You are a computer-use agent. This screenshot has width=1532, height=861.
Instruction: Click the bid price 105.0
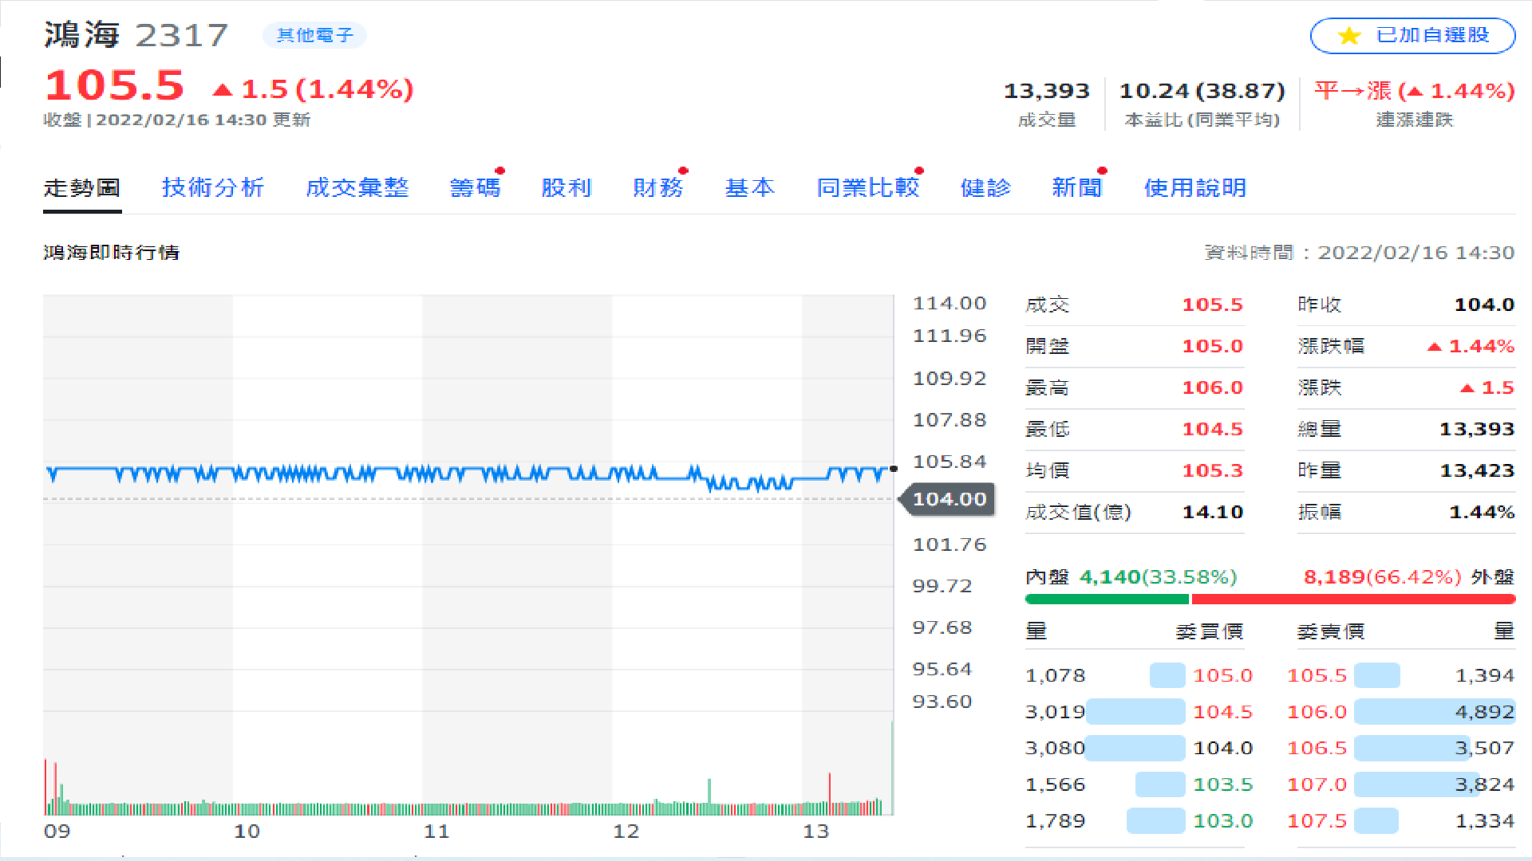[x=1222, y=675]
